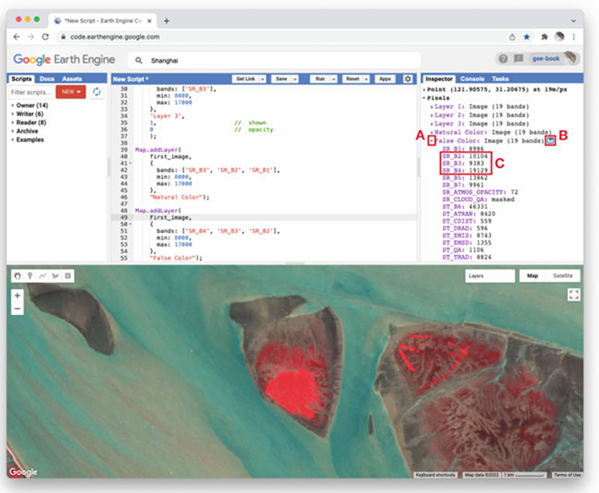Open the NEW dropdown button
The image size is (599, 493).
coord(71,92)
